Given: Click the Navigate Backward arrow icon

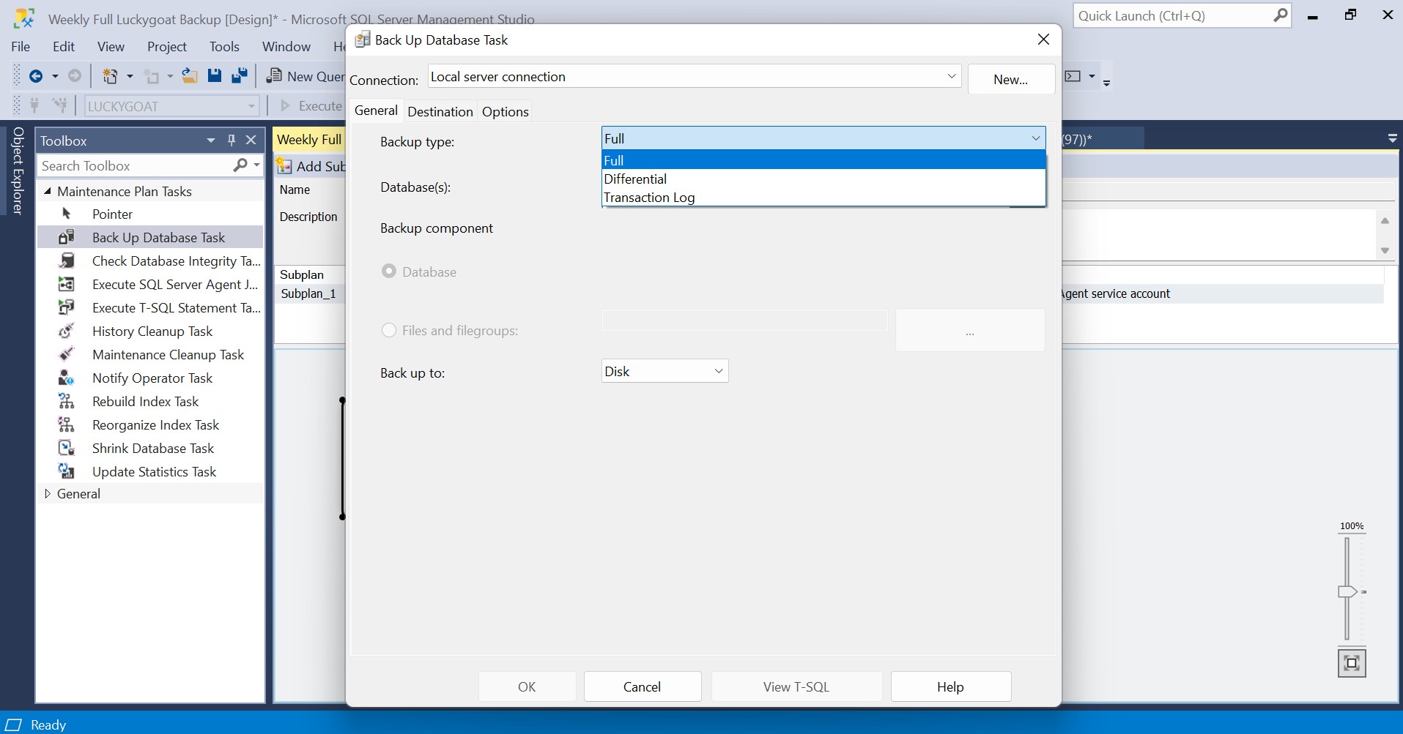Looking at the screenshot, I should tap(35, 76).
